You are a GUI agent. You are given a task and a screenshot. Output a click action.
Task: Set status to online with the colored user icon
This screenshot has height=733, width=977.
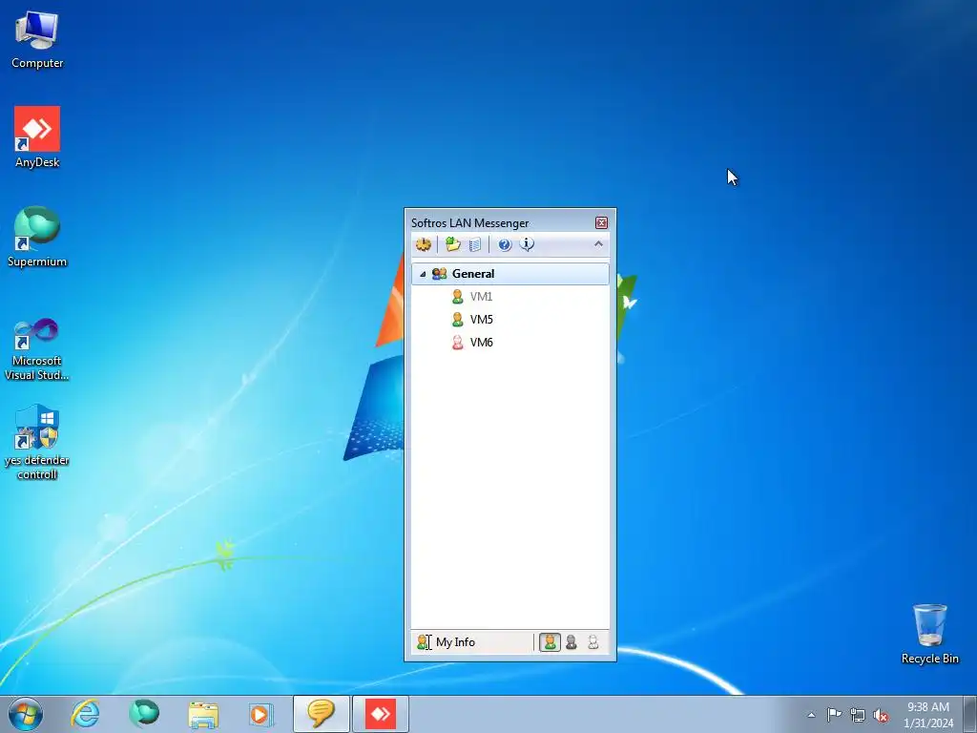point(550,642)
